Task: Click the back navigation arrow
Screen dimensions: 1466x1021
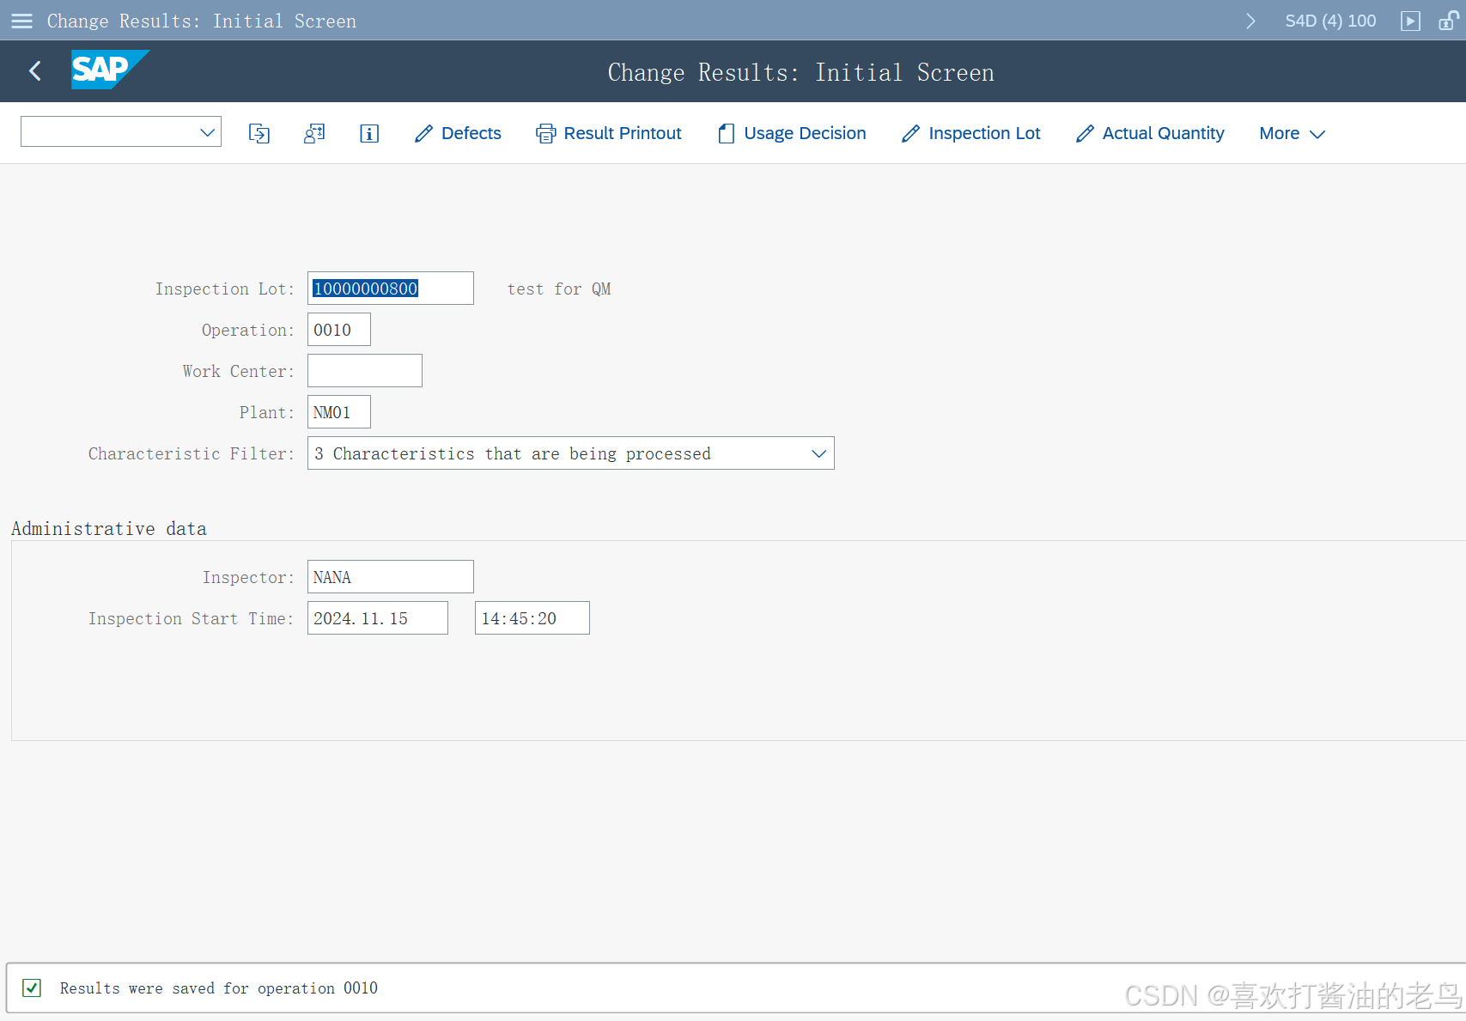Action: (34, 71)
